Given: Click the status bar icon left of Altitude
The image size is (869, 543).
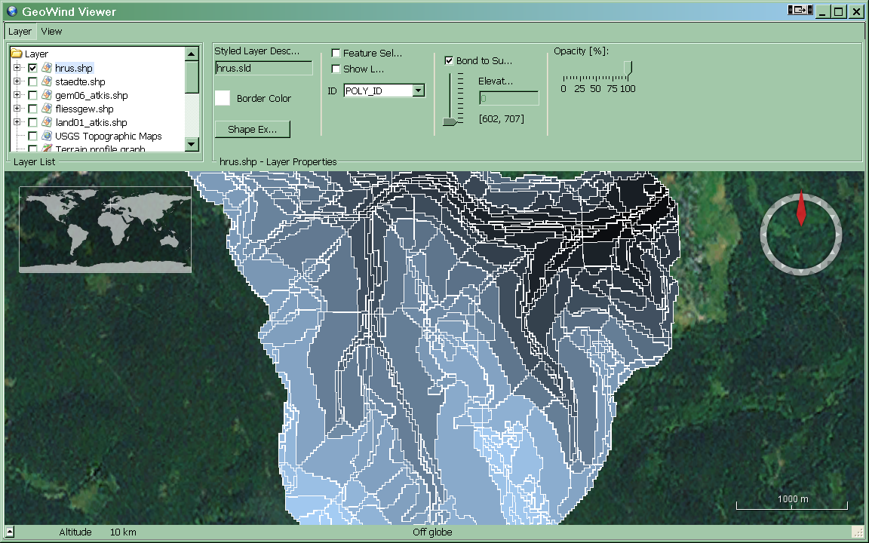Looking at the screenshot, I should point(10,532).
